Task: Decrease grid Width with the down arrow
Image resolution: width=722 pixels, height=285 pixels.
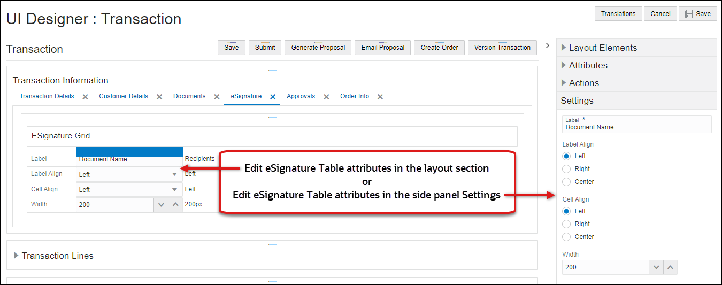Action: [x=161, y=204]
